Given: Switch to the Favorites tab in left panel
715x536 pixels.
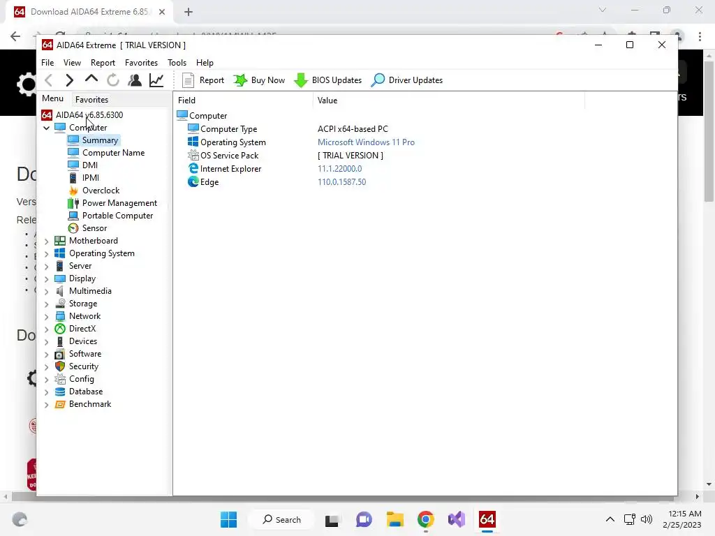Looking at the screenshot, I should [x=91, y=99].
